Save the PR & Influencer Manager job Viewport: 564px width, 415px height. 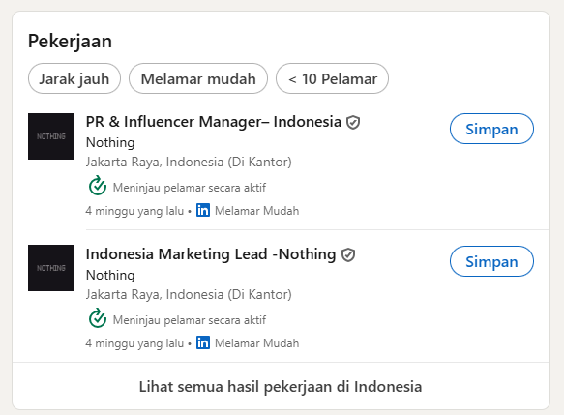491,129
